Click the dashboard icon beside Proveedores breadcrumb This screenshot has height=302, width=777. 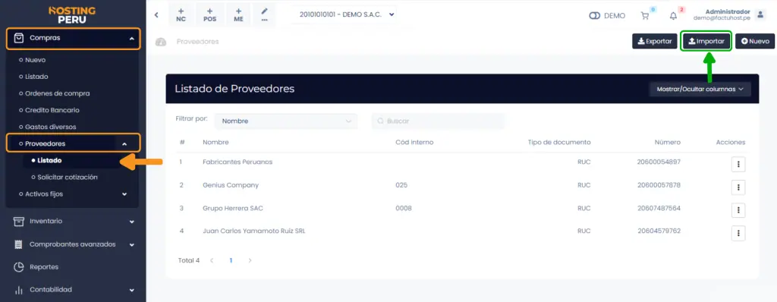pos(161,42)
